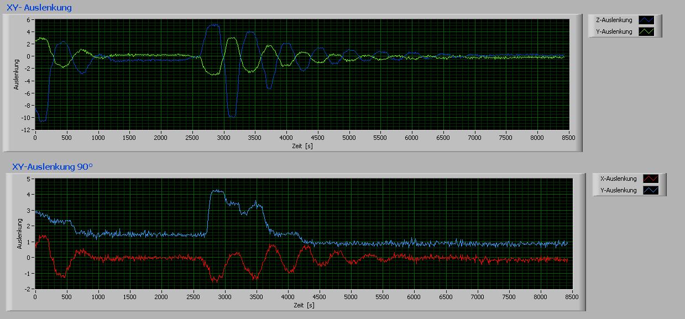Click the 2000 tick on lower time axis
Image resolution: width=685 pixels, height=319 pixels.
[x=161, y=297]
